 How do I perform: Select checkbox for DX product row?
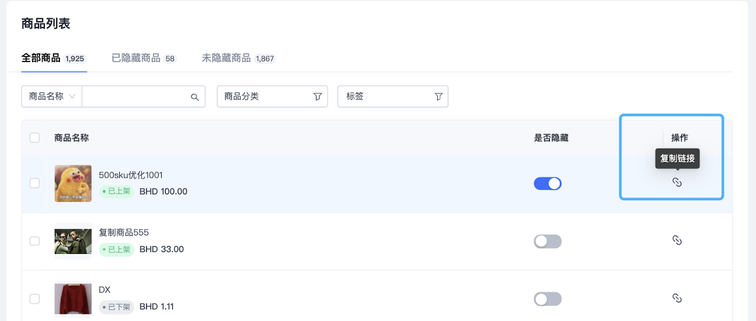pyautogui.click(x=34, y=299)
